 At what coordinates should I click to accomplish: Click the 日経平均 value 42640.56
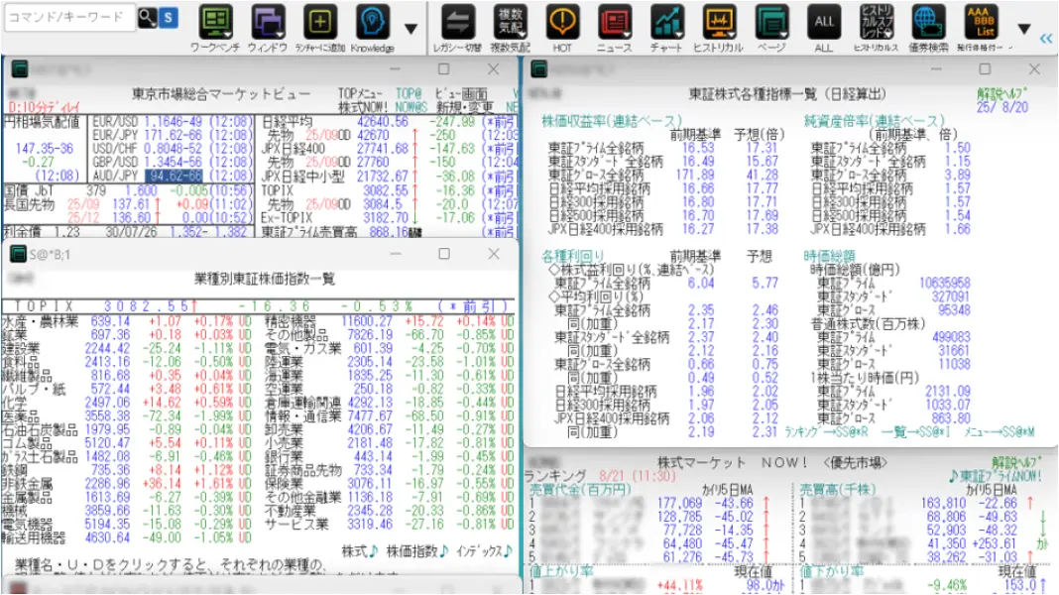click(x=383, y=122)
